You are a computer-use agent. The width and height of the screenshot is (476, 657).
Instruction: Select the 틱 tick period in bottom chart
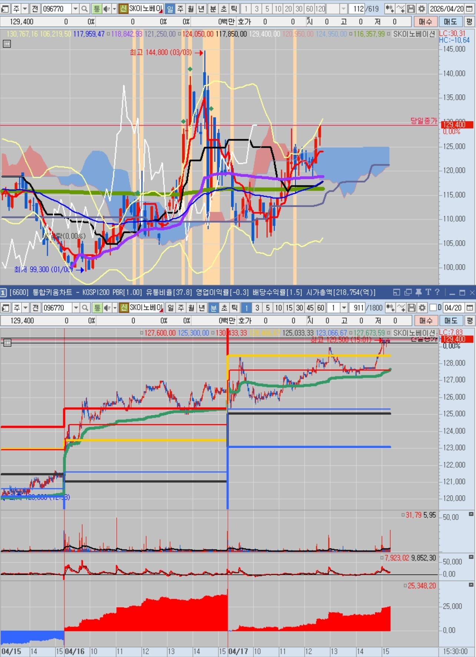(235, 308)
